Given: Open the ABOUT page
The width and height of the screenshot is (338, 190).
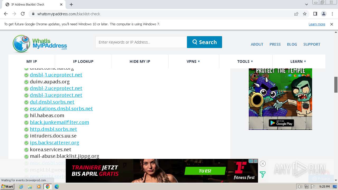Looking at the screenshot, I should coord(257,44).
